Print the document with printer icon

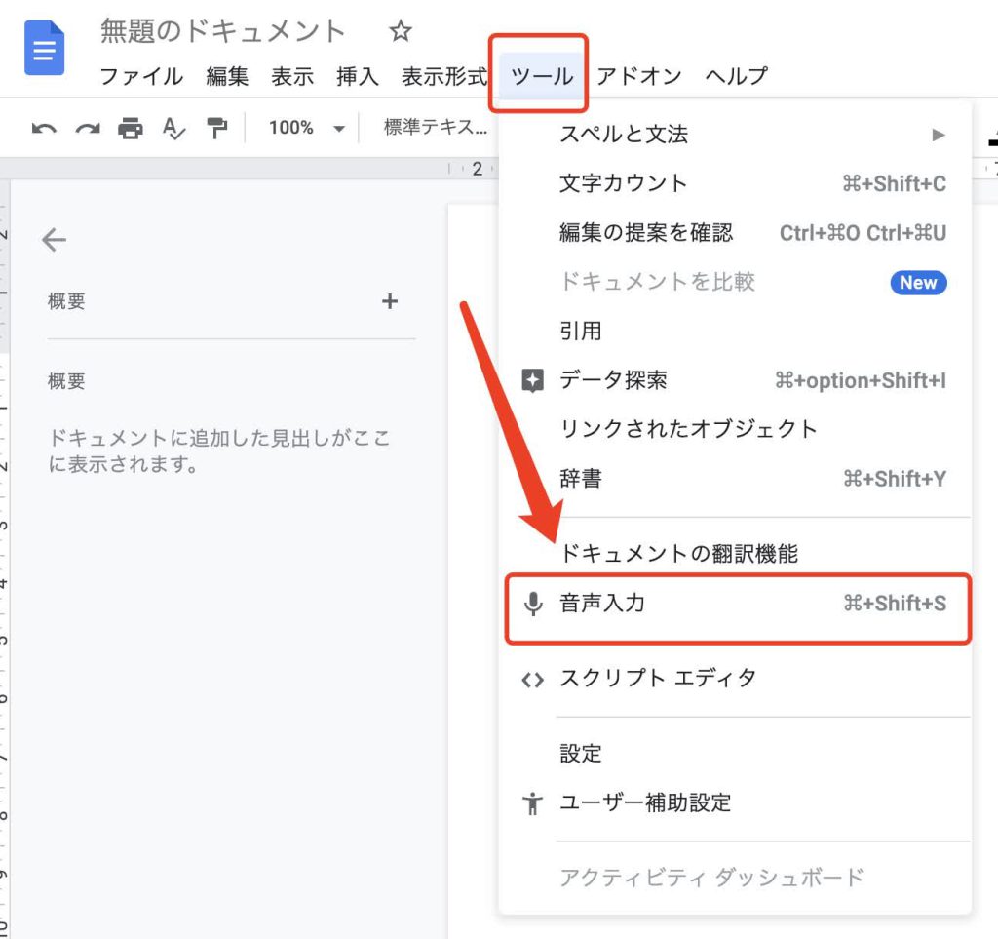tap(131, 128)
